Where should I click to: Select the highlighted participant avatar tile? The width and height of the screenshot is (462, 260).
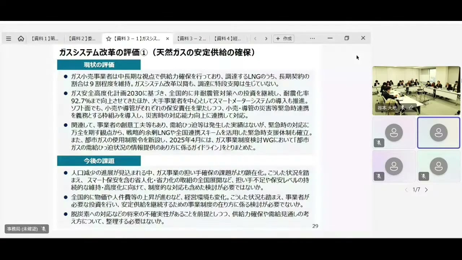coord(439,133)
